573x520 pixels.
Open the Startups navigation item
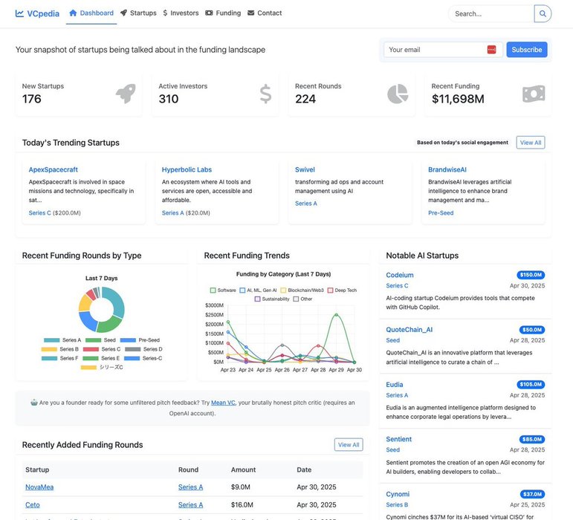point(138,13)
